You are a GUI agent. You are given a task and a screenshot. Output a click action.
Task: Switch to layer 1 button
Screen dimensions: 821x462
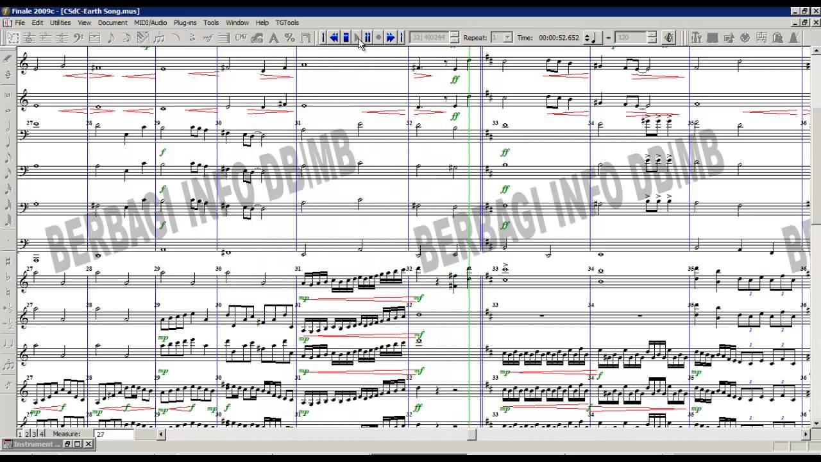click(x=20, y=434)
